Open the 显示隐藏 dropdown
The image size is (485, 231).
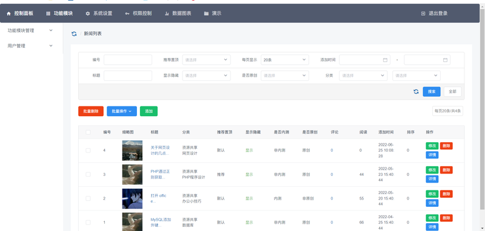click(x=206, y=76)
